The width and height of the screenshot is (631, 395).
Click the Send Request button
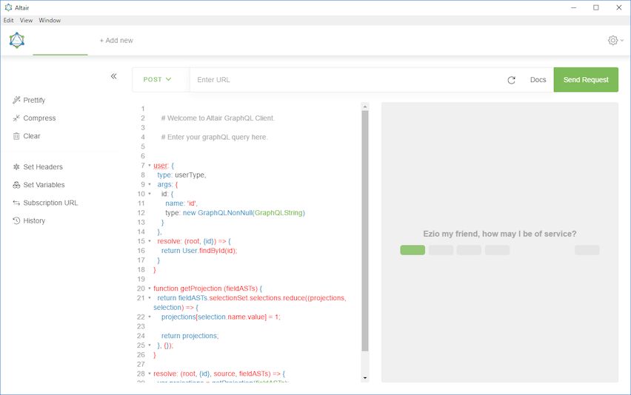[586, 80]
